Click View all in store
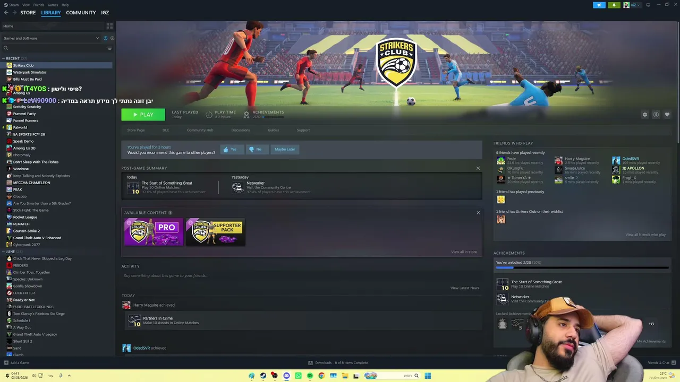This screenshot has height=382, width=680. pyautogui.click(x=464, y=252)
